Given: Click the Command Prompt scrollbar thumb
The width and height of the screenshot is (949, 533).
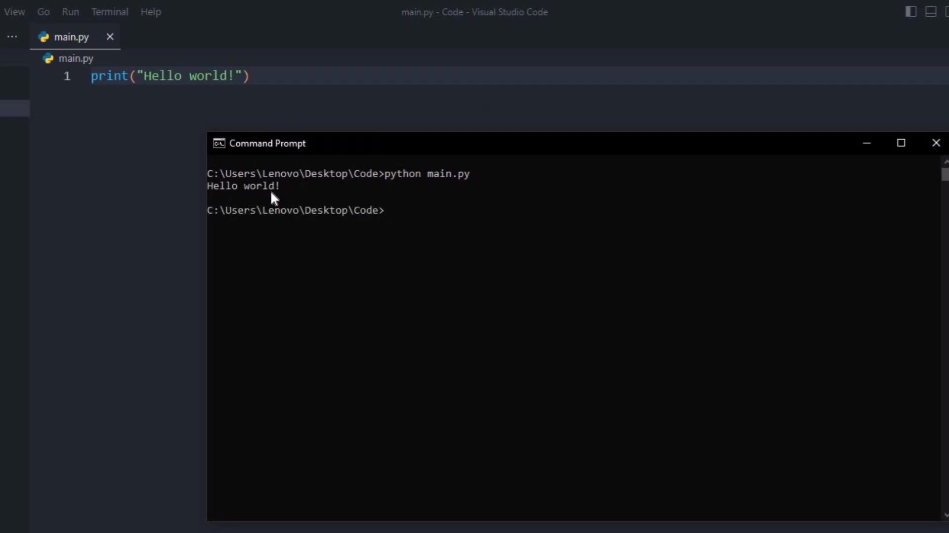Looking at the screenshot, I should tap(945, 175).
